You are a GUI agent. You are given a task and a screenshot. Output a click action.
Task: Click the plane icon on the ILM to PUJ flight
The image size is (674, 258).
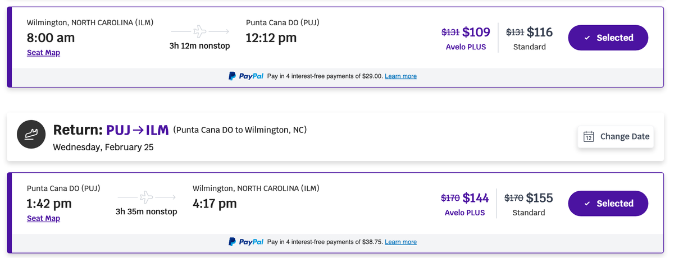coord(199,31)
